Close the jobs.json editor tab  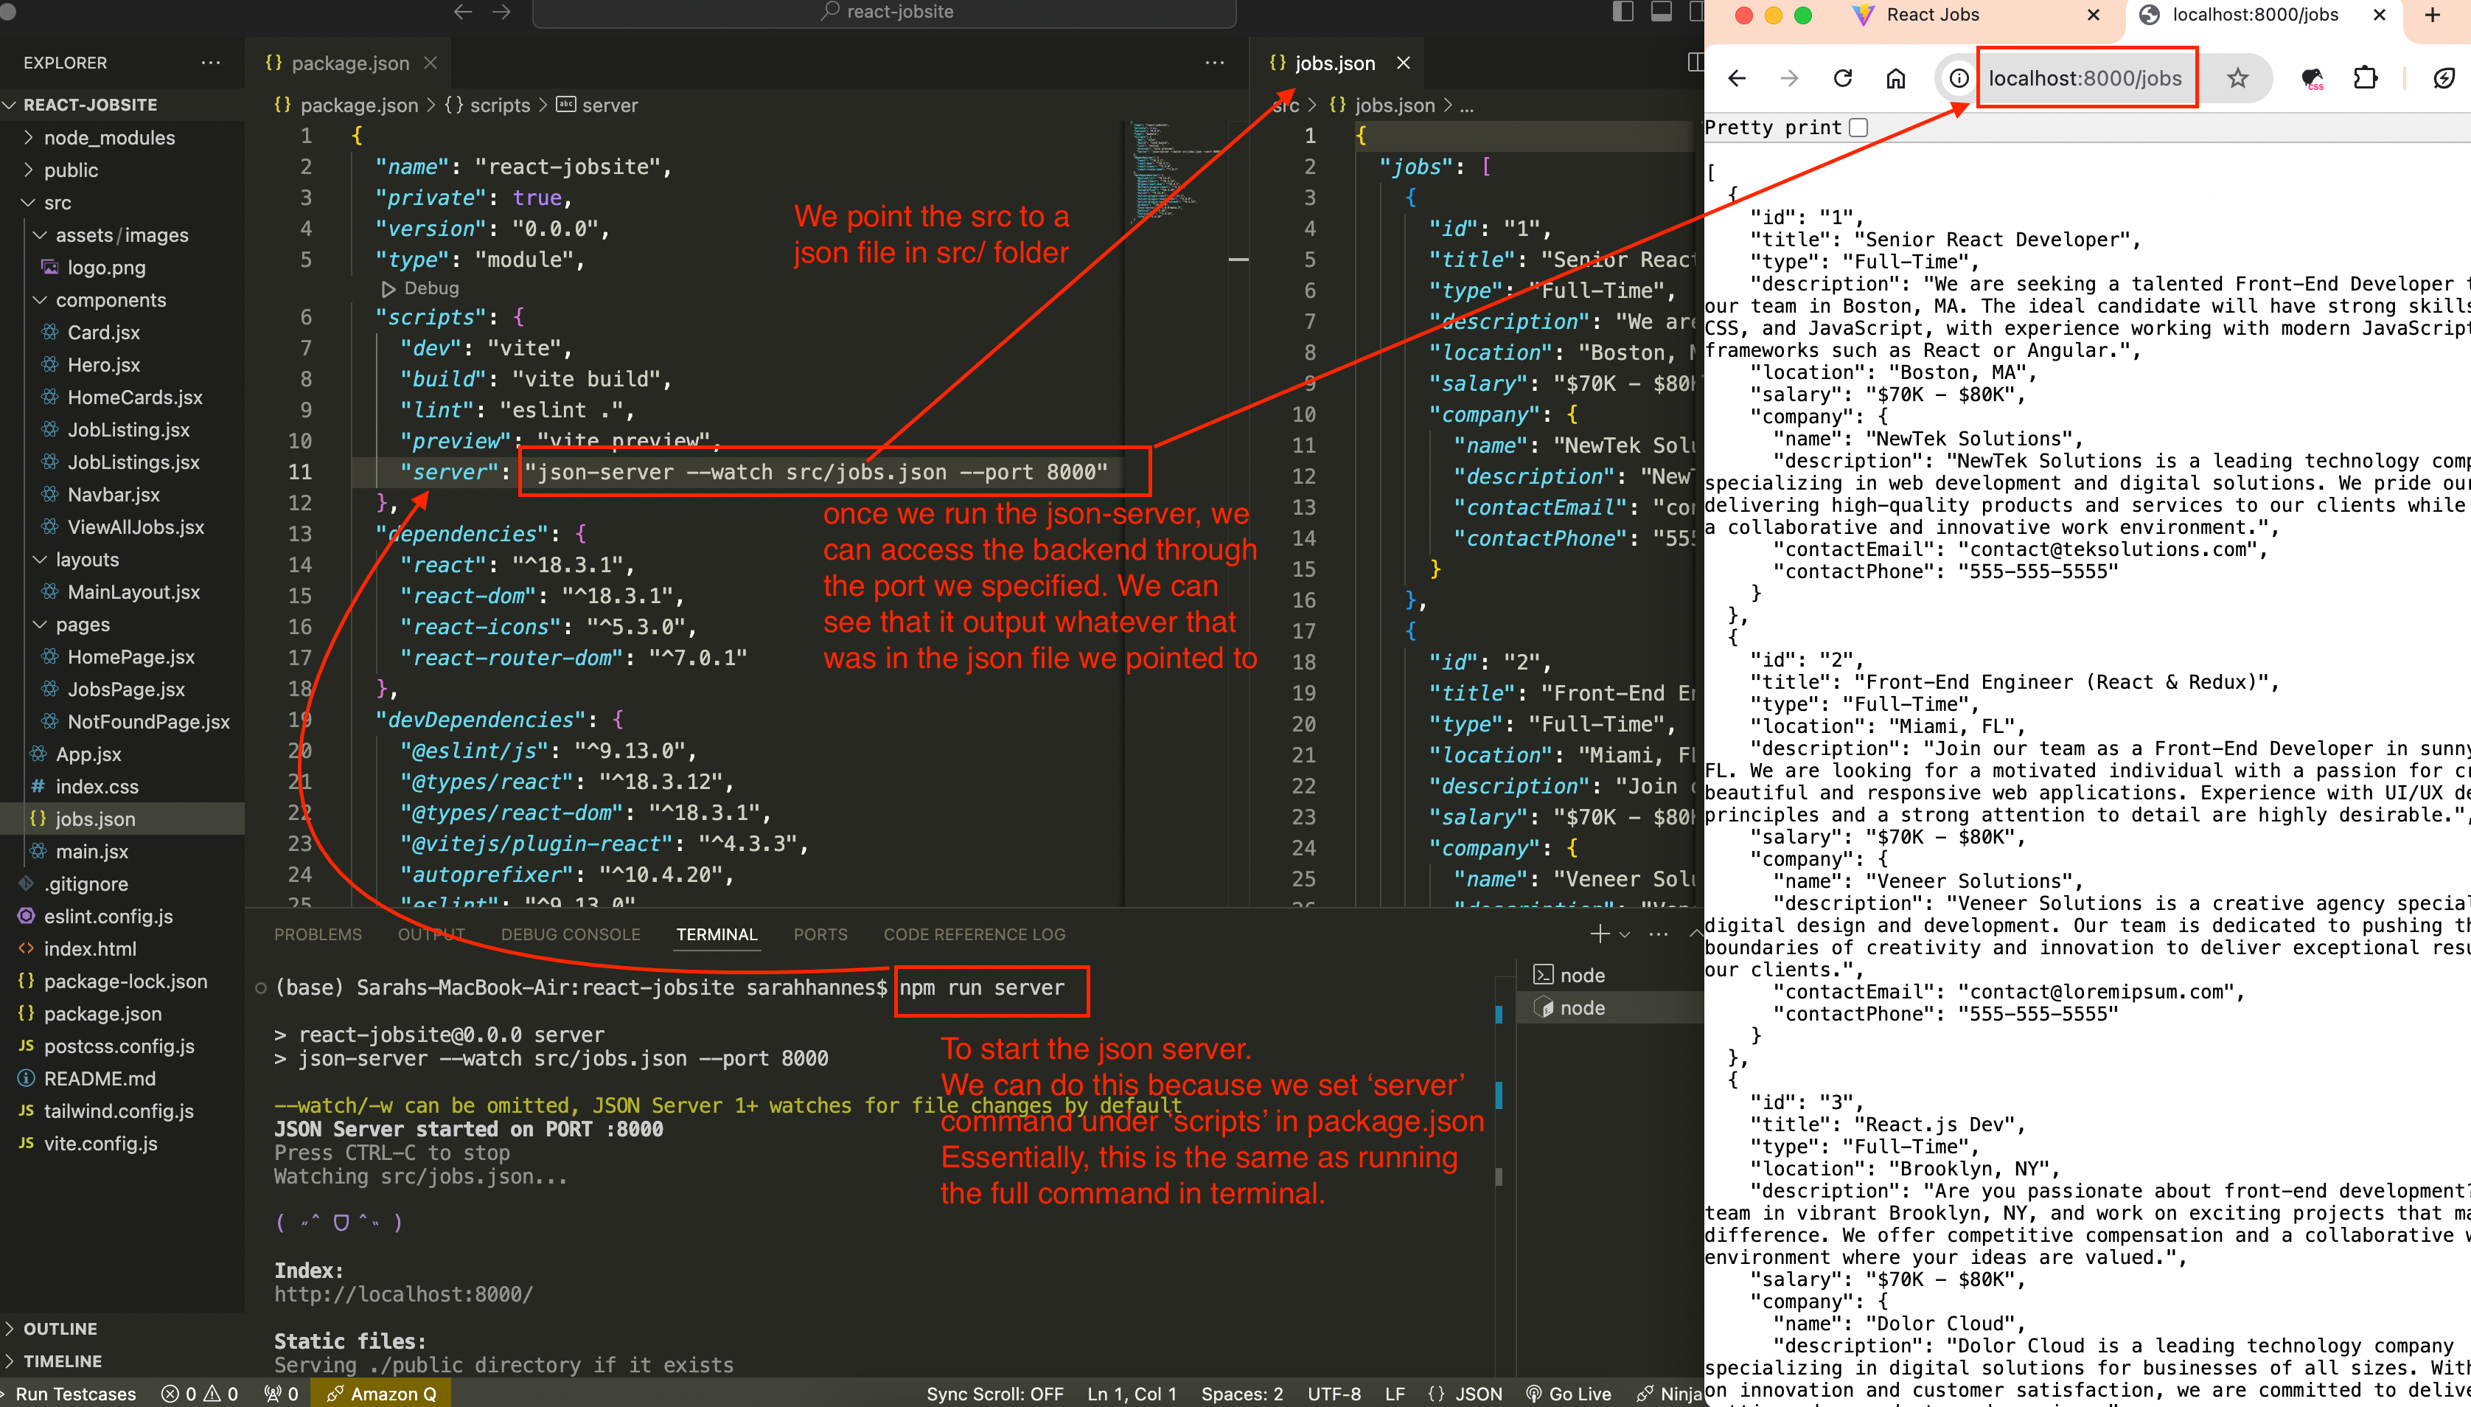[x=1404, y=63]
